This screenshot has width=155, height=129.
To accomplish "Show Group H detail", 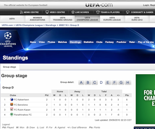I will pyautogui.click(x=128, y=82).
